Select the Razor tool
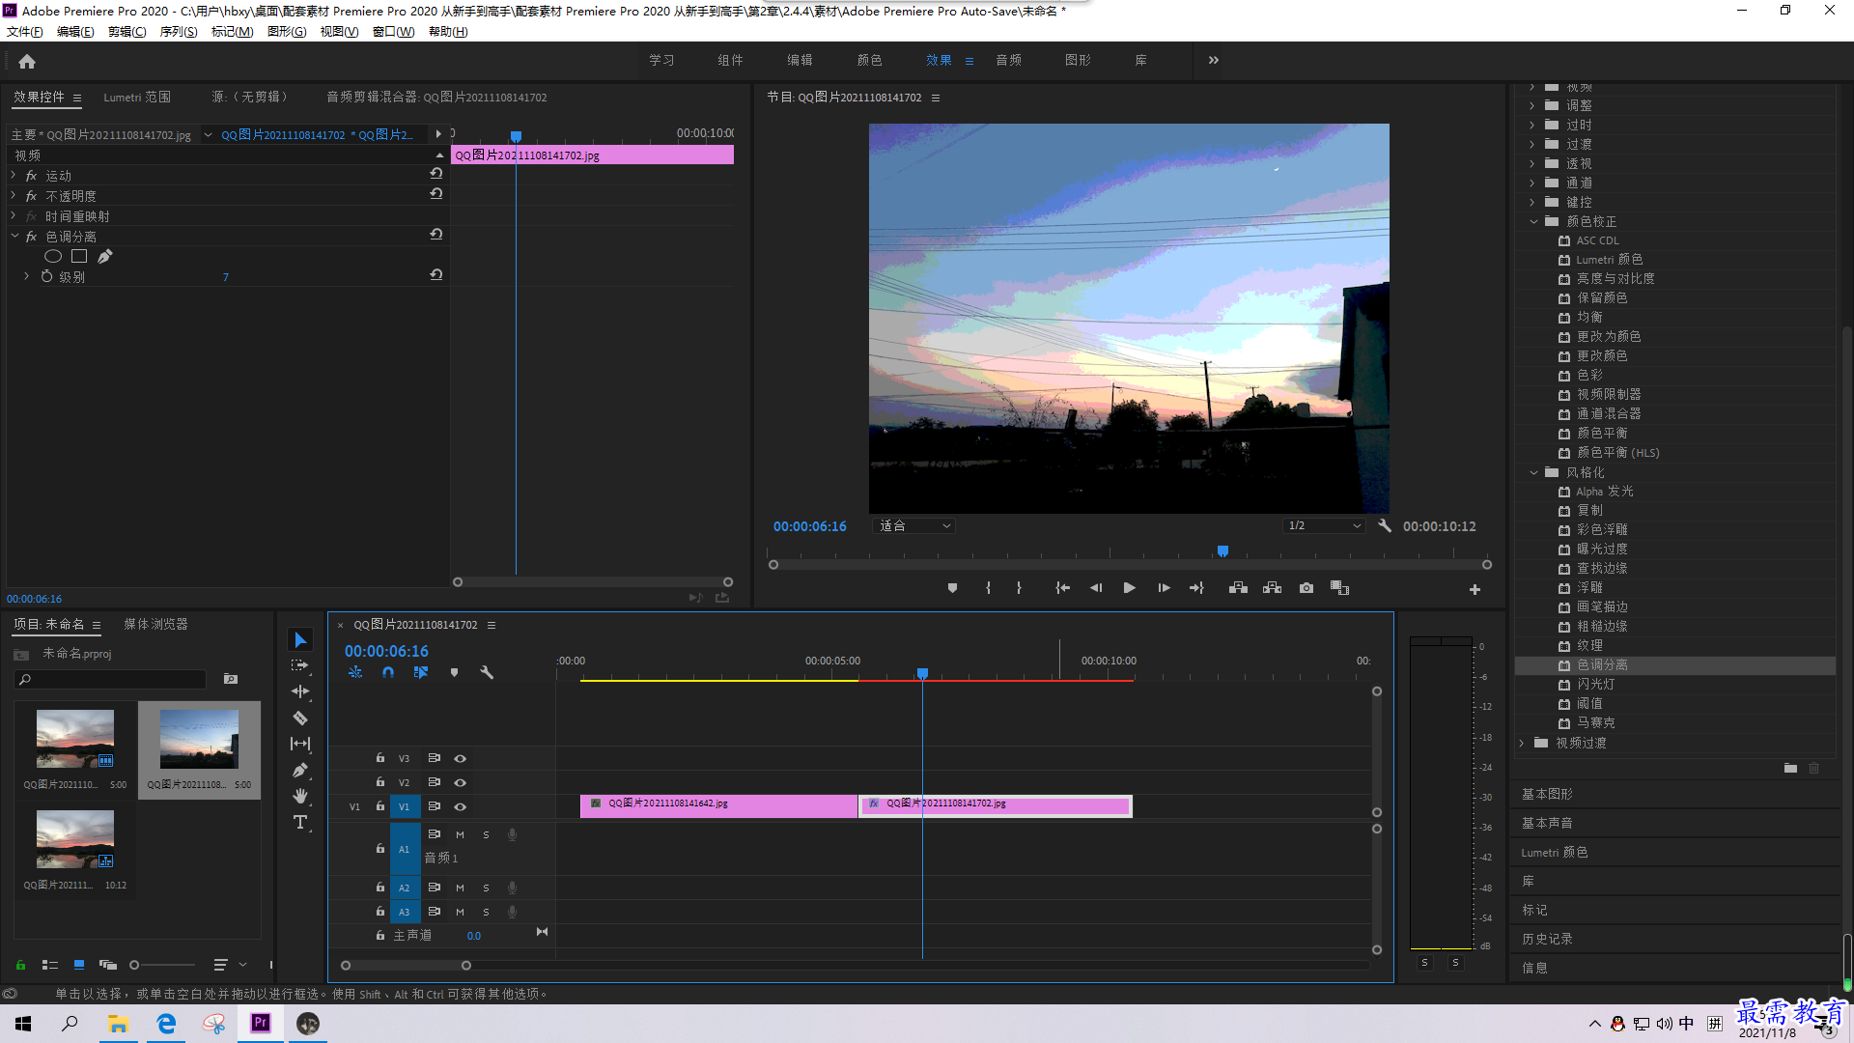This screenshot has width=1854, height=1043. pyautogui.click(x=300, y=718)
